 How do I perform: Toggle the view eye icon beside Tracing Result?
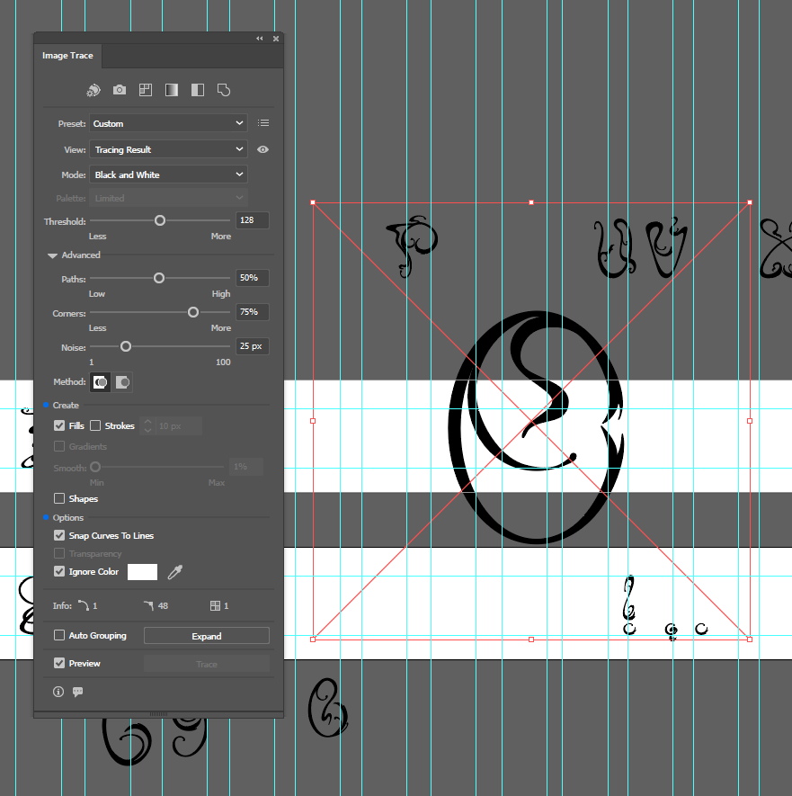263,149
